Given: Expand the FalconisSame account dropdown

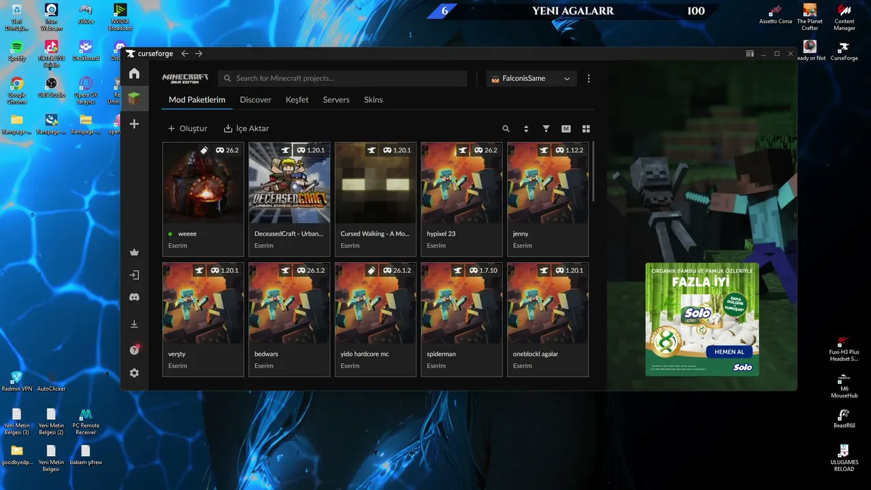Looking at the screenshot, I should 532,78.
